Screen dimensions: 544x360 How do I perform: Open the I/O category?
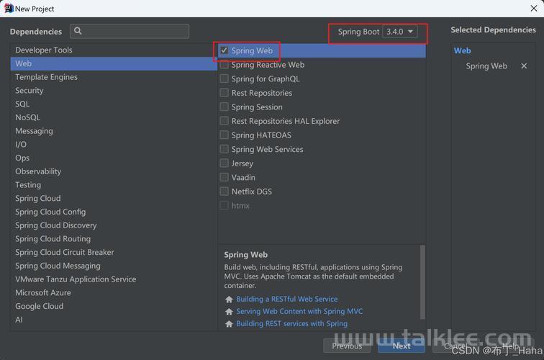pyautogui.click(x=114, y=145)
